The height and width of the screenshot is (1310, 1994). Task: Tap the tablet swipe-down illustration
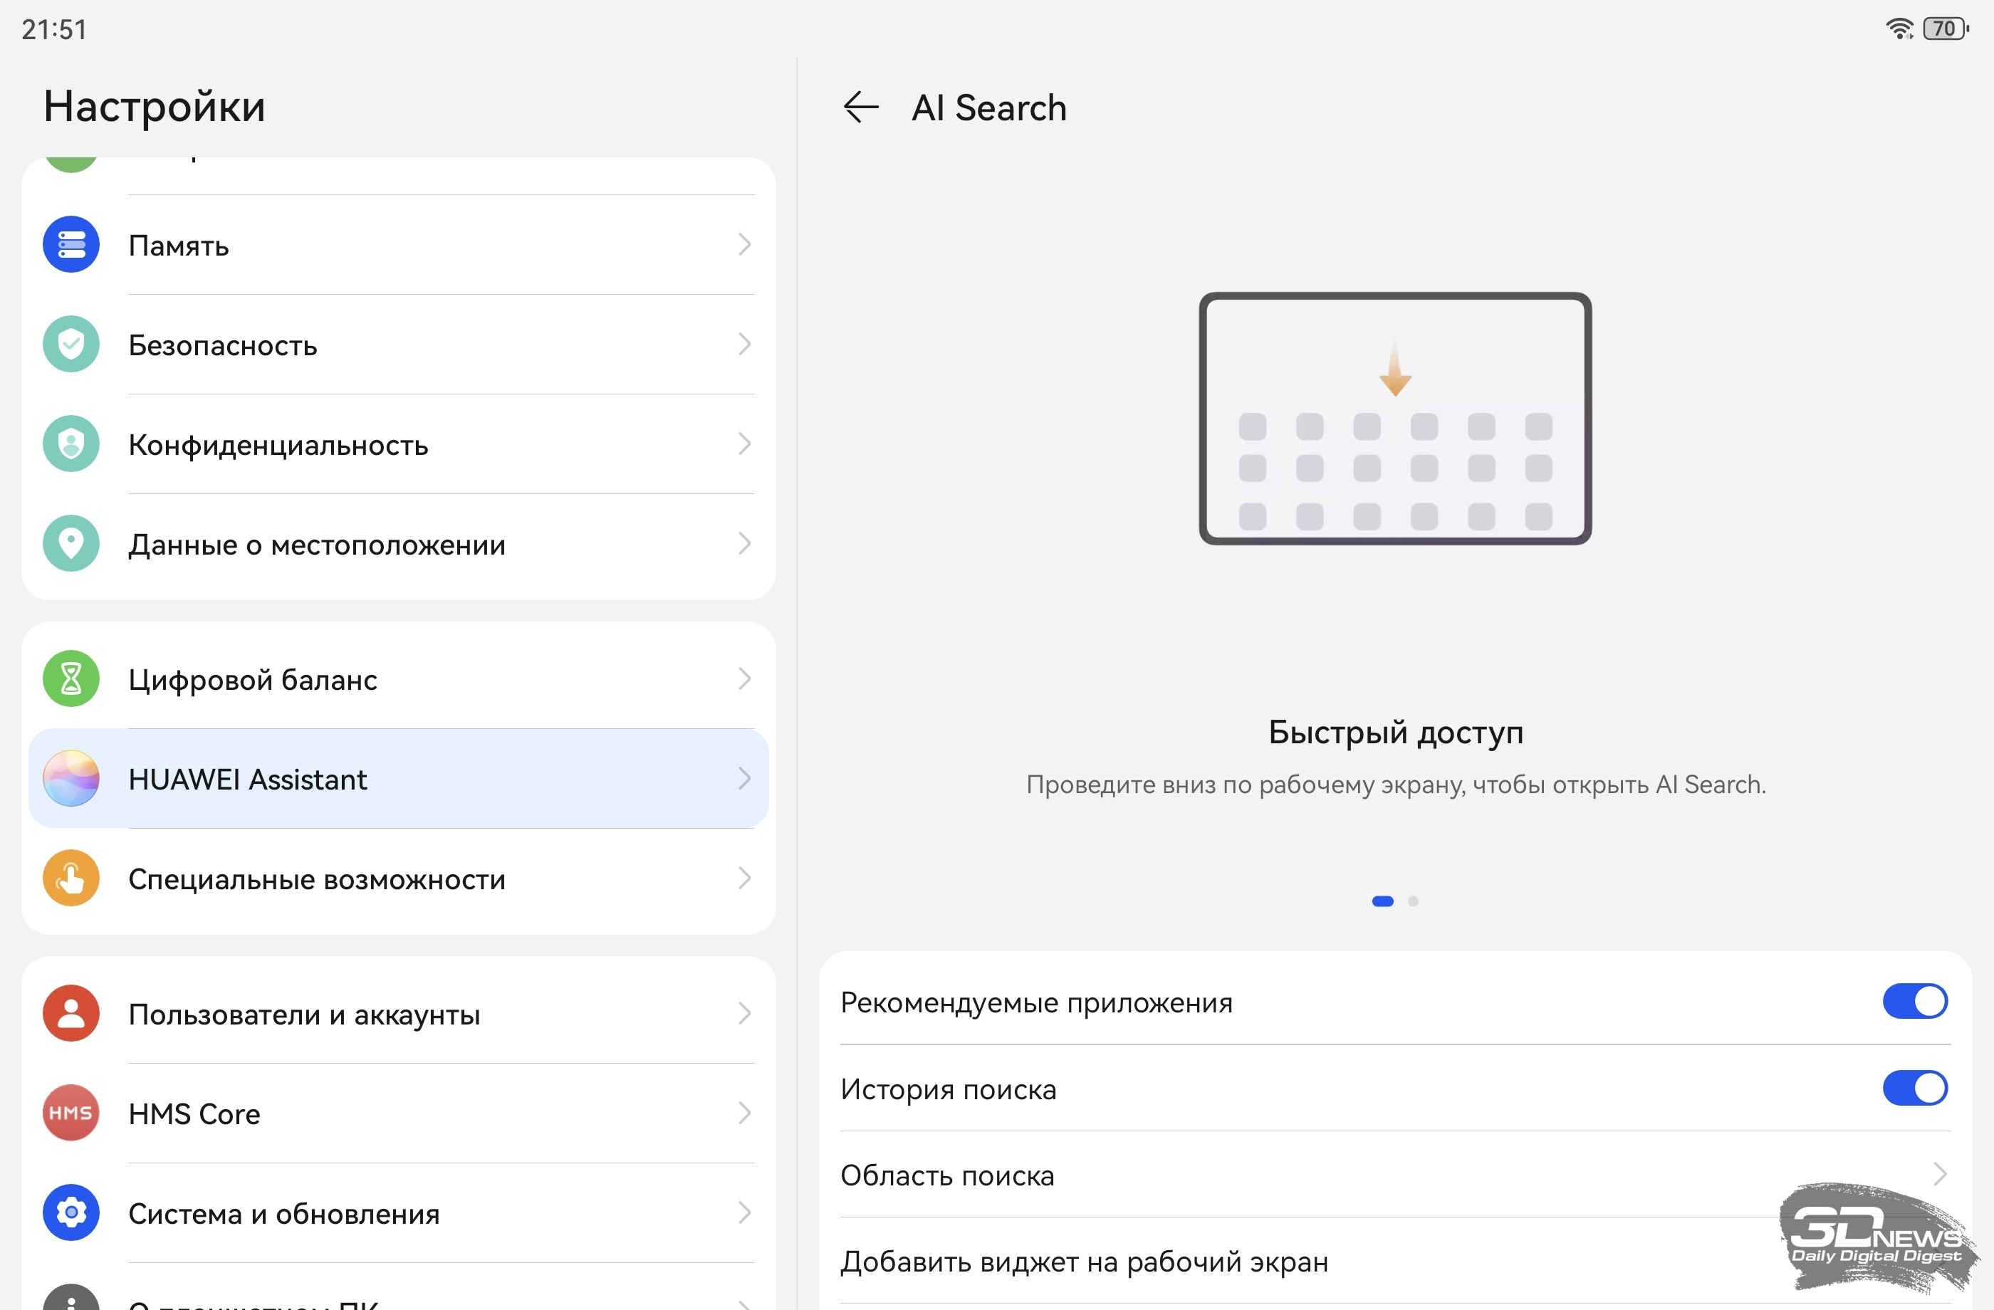(1395, 419)
